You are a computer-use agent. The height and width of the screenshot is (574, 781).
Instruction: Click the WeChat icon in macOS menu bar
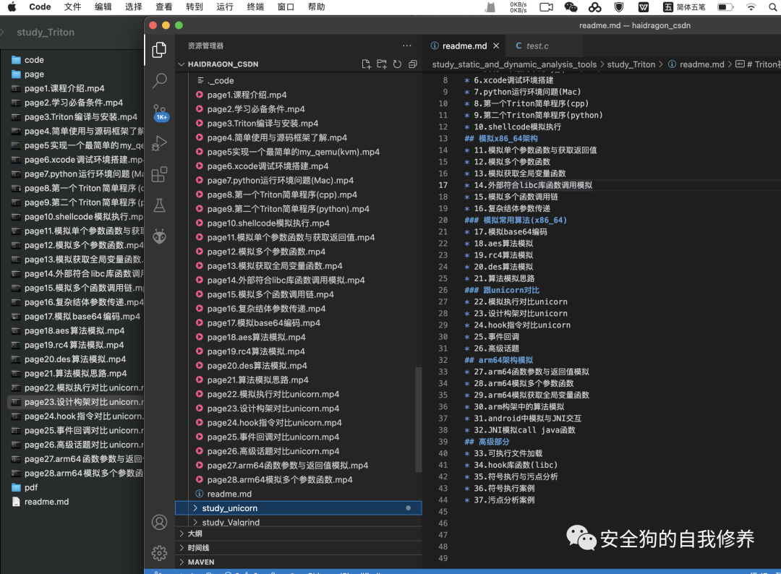tap(571, 7)
